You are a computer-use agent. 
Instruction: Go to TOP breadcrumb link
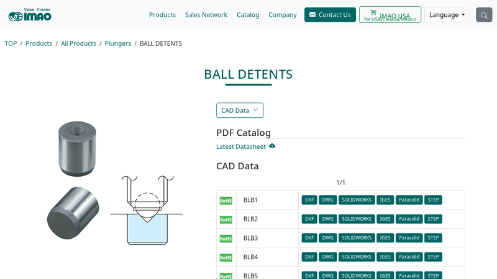click(11, 43)
